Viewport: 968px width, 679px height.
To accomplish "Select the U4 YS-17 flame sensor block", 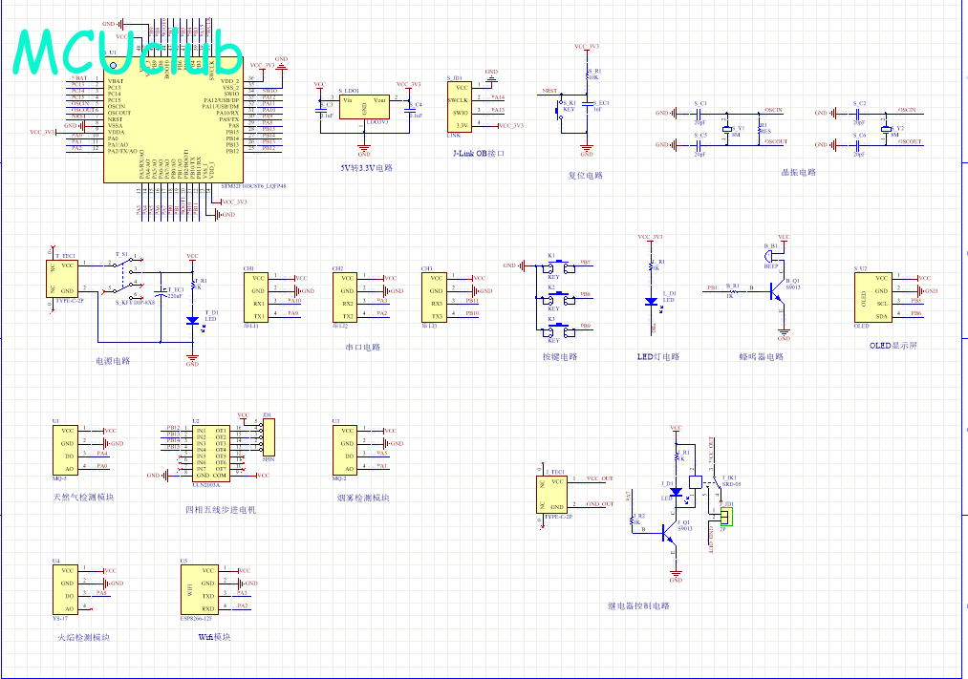I will click(65, 589).
